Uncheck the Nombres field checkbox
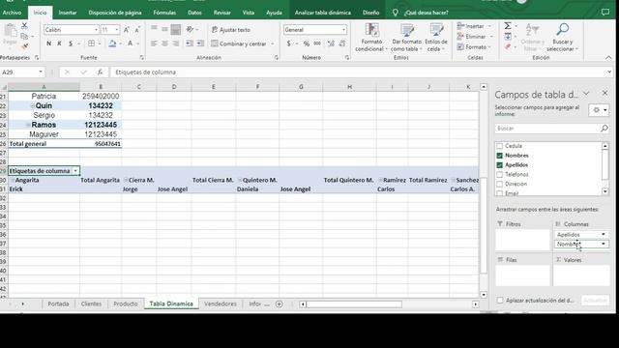619x348 pixels. (x=499, y=156)
